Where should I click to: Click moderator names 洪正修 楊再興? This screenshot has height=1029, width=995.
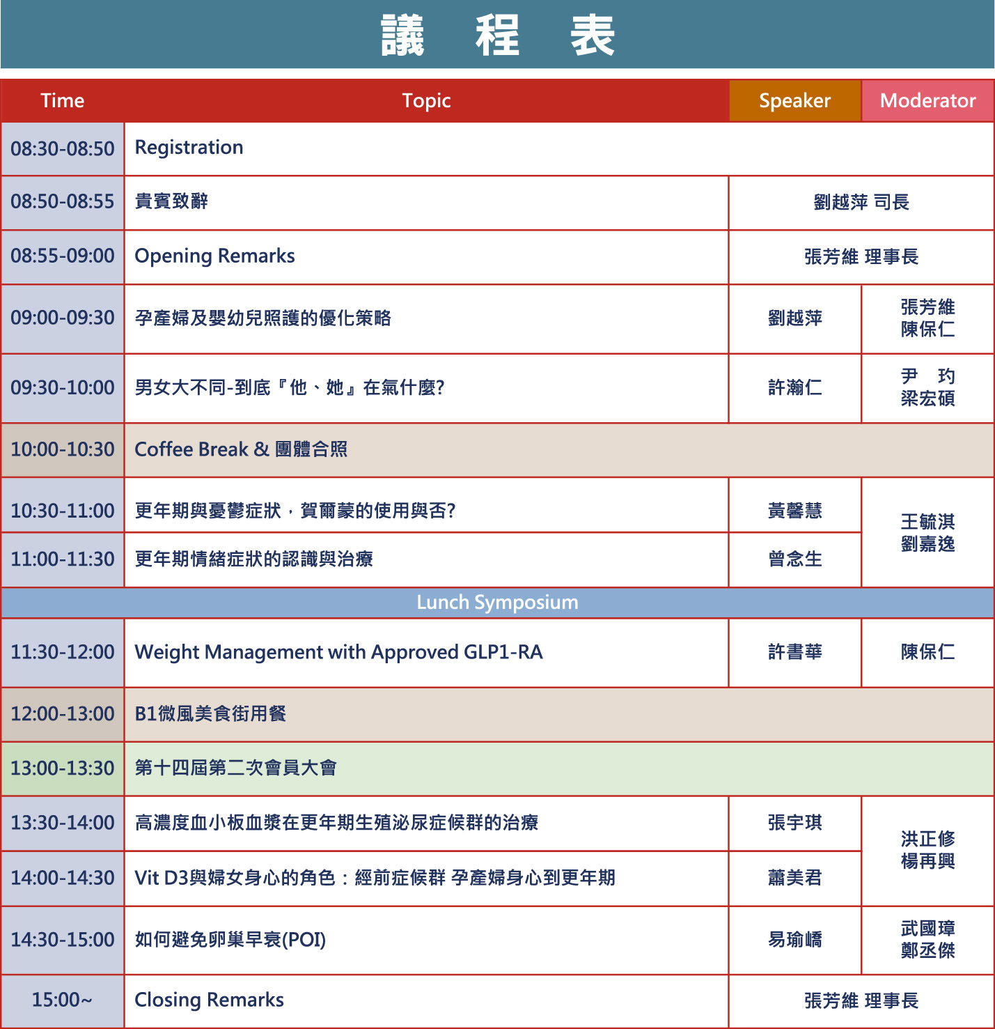tap(927, 850)
